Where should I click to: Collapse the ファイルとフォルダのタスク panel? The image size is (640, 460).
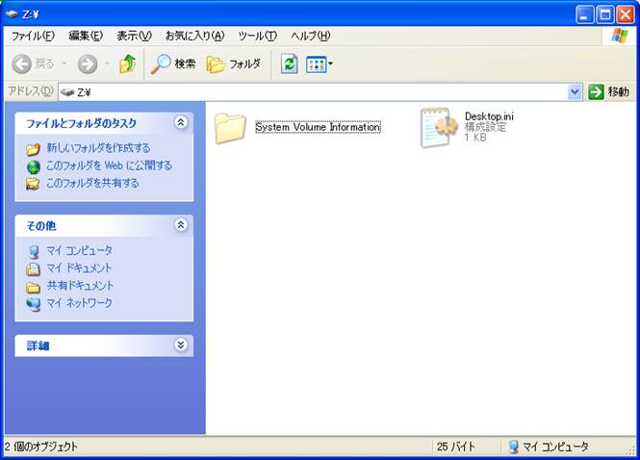[x=181, y=122]
